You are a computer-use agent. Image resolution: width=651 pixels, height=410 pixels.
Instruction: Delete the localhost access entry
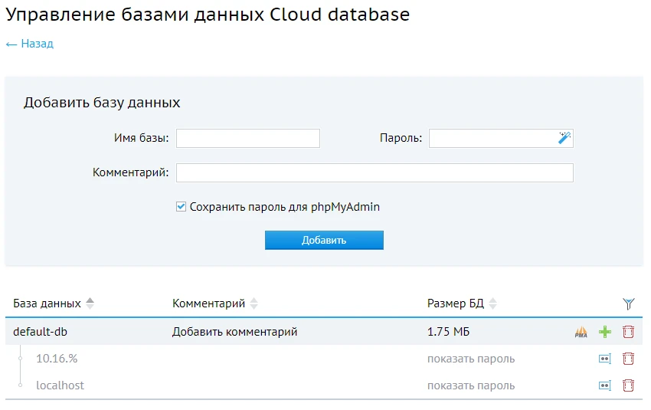[628, 385]
